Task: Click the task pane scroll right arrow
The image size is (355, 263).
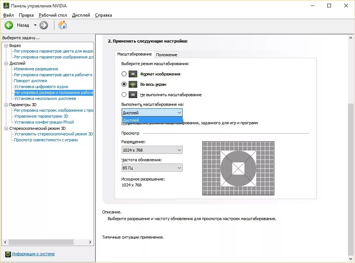Action: pyautogui.click(x=90, y=242)
